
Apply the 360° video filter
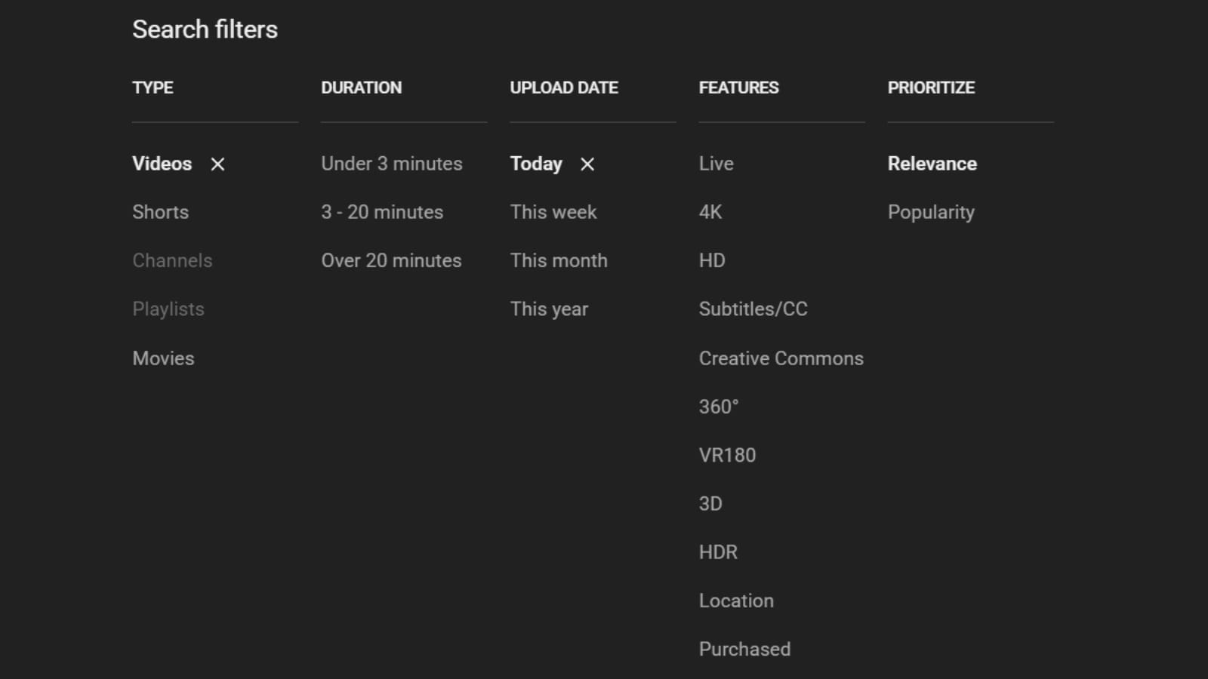pos(718,407)
